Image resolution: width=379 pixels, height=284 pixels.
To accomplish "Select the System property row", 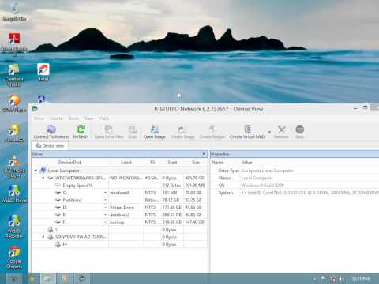I will [x=295, y=192].
